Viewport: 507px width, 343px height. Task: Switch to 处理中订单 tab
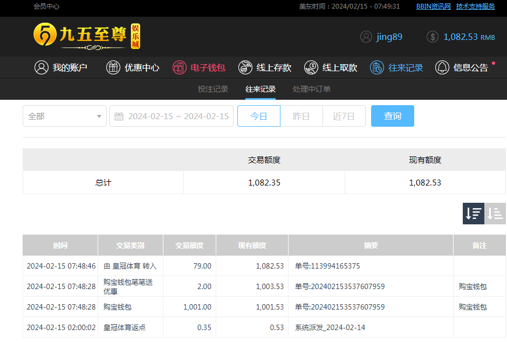point(312,89)
